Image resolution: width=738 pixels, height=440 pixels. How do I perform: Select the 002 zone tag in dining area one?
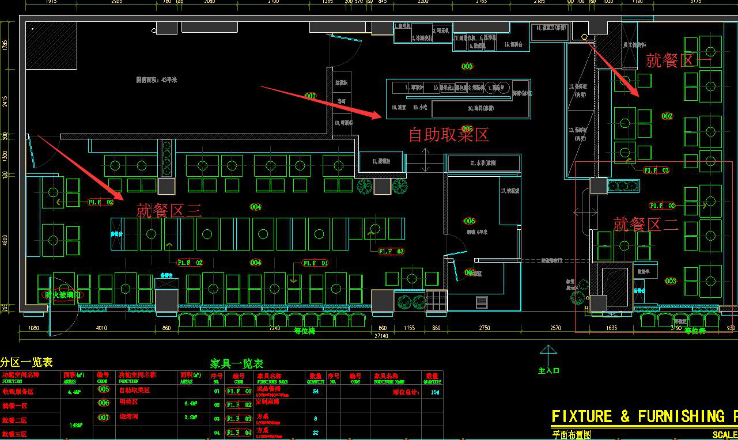(667, 116)
